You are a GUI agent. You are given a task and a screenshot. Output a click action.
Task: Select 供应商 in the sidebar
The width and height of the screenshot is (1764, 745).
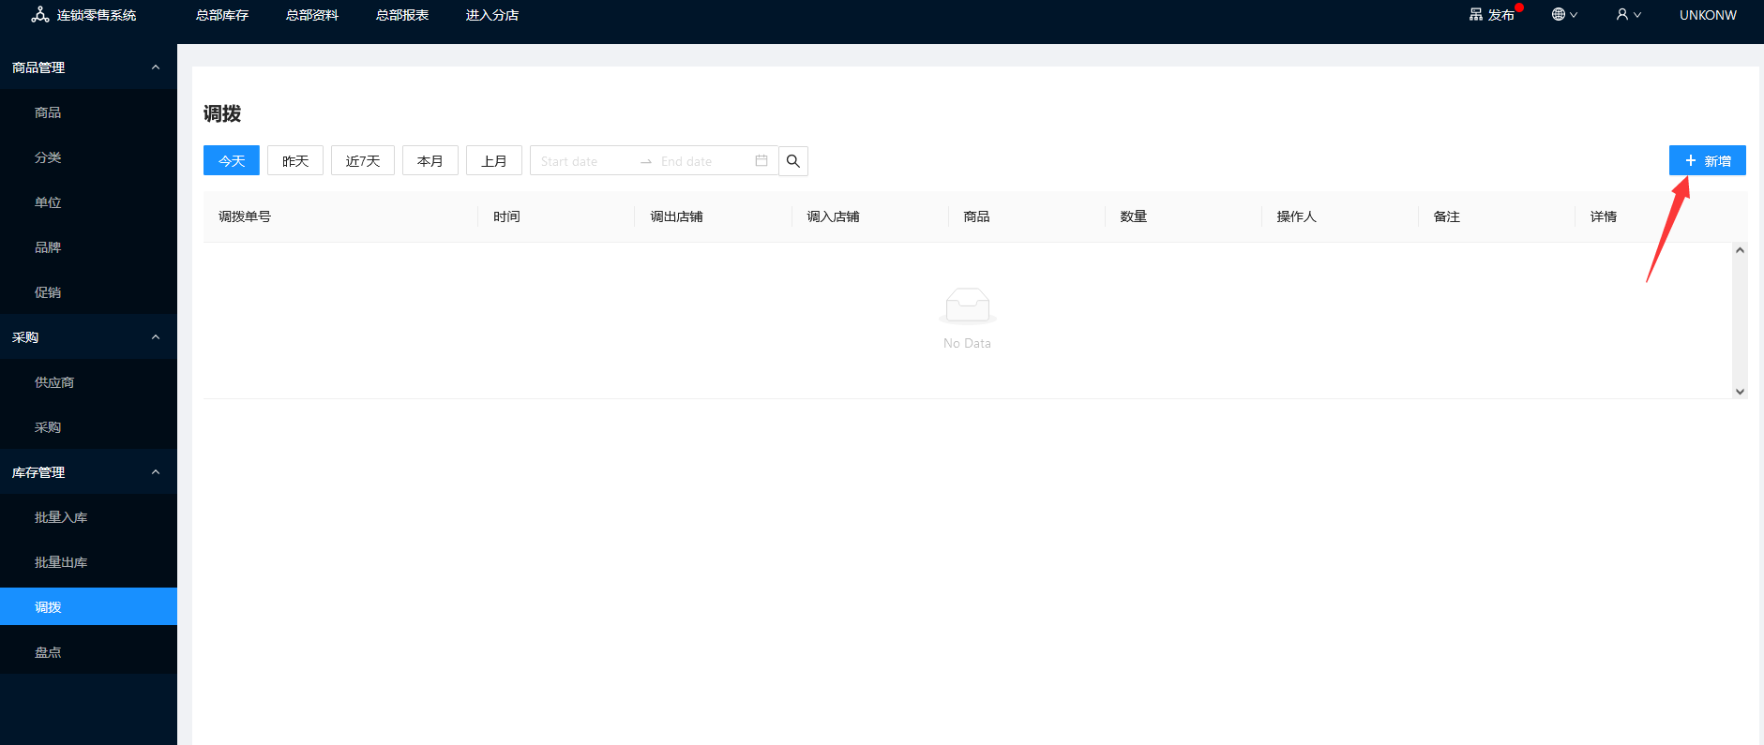(88, 382)
